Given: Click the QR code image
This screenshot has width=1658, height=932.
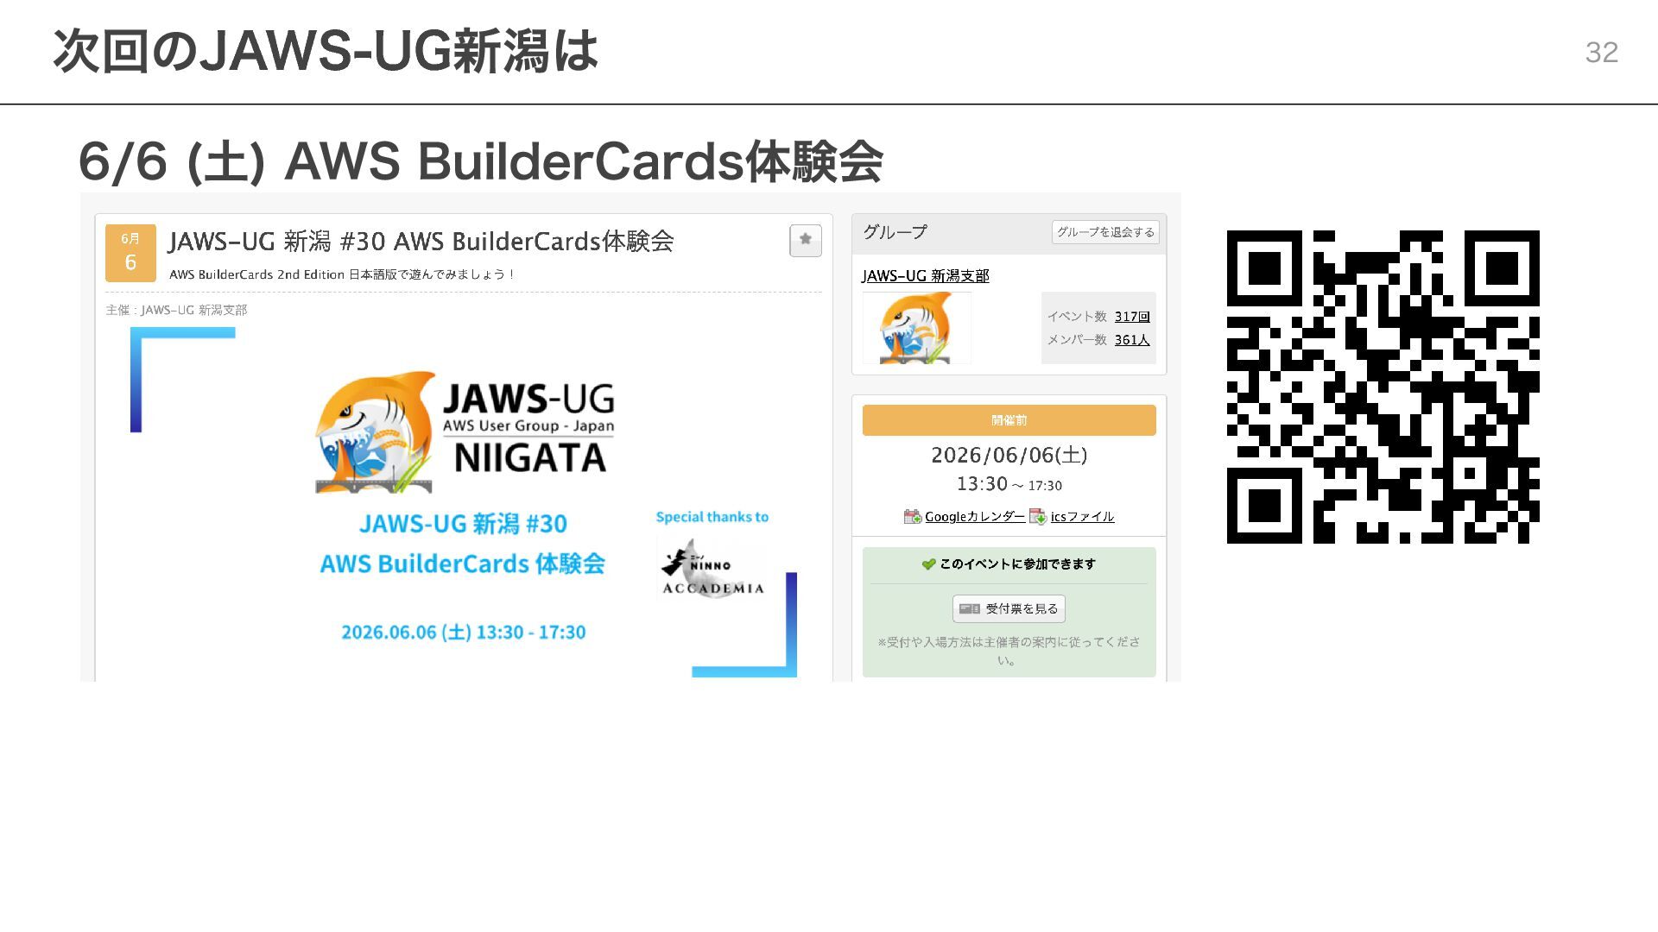Looking at the screenshot, I should tap(1383, 387).
